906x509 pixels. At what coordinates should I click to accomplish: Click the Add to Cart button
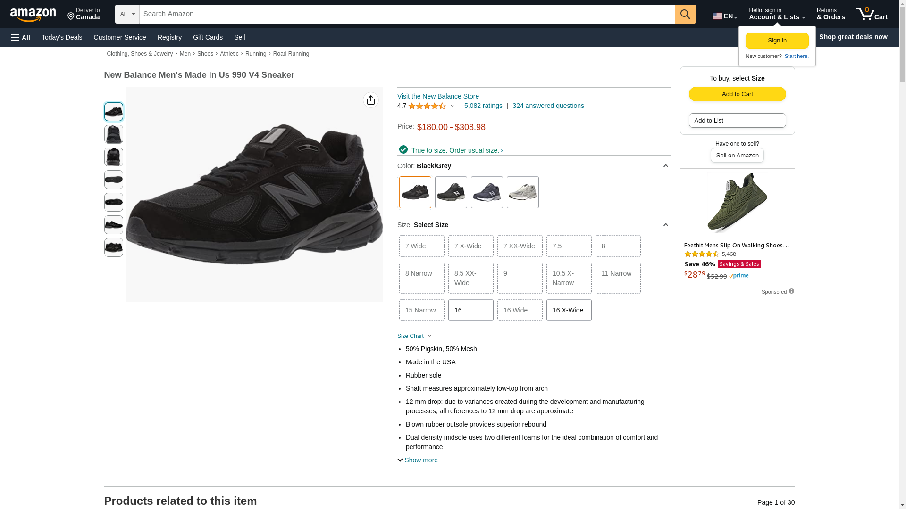737,94
